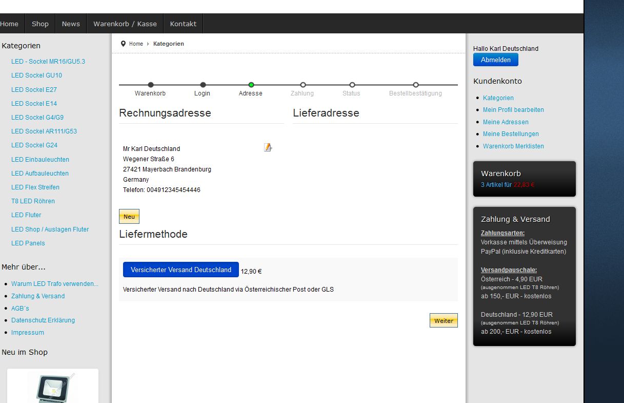The height and width of the screenshot is (403, 624).
Task: Select the Zahlung step circle
Action: 303,85
